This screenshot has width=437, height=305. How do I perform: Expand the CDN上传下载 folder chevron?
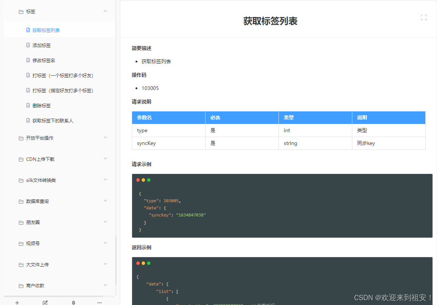(105, 159)
